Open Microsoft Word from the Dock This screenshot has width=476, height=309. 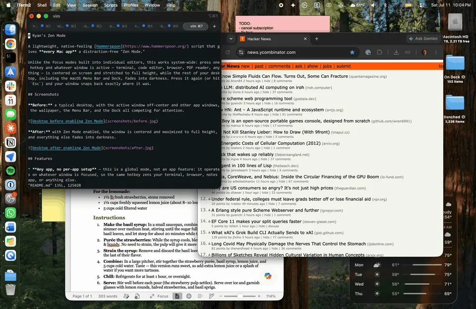coord(10,227)
